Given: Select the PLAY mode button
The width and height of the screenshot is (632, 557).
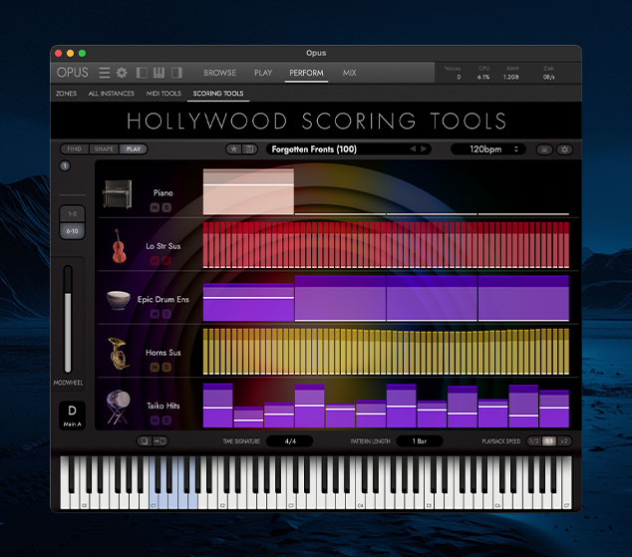Looking at the screenshot, I should [x=134, y=149].
